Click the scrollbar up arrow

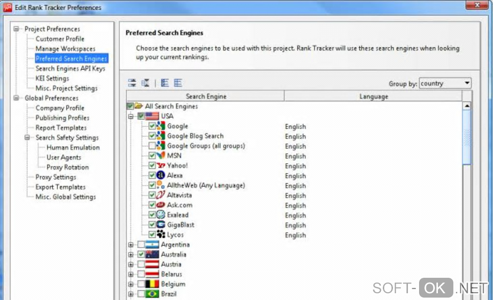click(467, 106)
